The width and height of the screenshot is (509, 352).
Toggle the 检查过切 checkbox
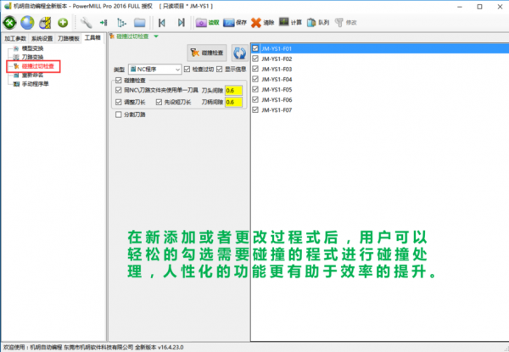[x=187, y=69]
